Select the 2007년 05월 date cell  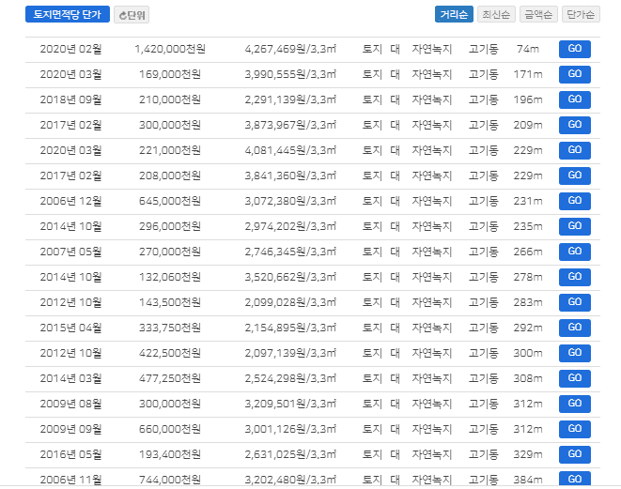(70, 252)
